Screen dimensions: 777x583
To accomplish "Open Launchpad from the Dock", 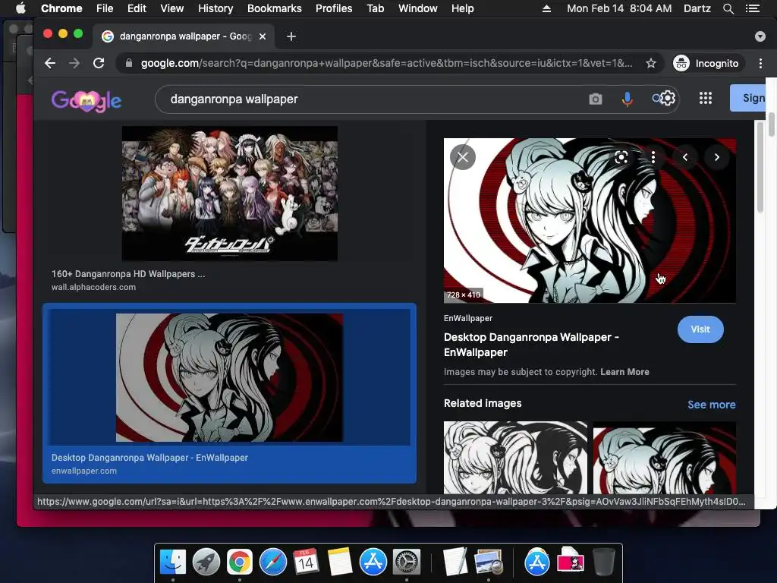I will [206, 563].
